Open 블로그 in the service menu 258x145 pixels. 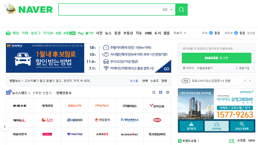pos(36,33)
